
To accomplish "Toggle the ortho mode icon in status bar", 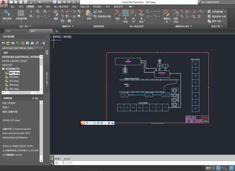I will click(226, 168).
